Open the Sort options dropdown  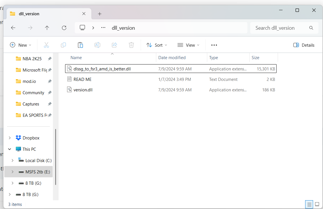pyautogui.click(x=157, y=45)
